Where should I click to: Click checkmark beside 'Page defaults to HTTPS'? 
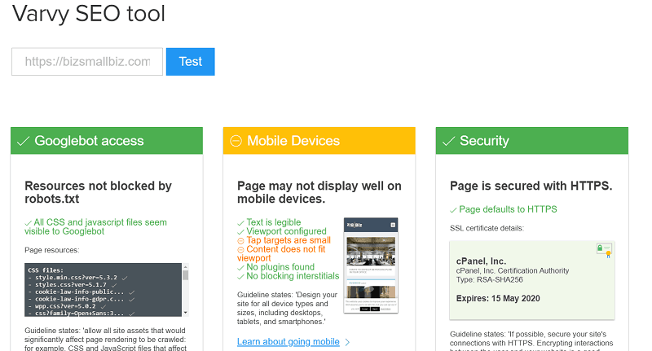(453, 209)
